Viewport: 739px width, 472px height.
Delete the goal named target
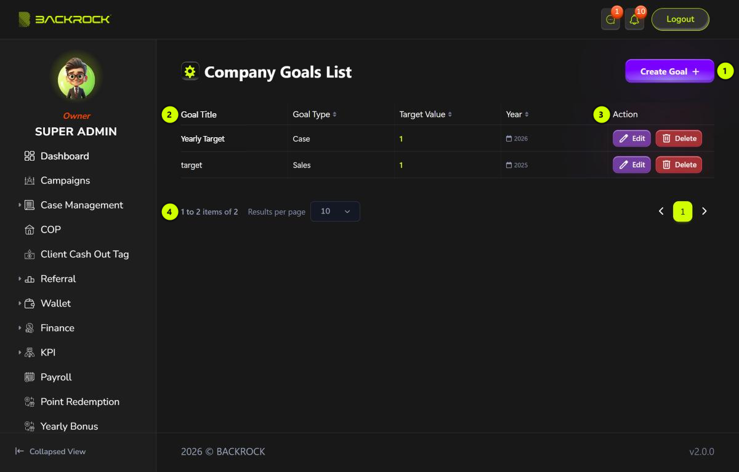pyautogui.click(x=679, y=165)
